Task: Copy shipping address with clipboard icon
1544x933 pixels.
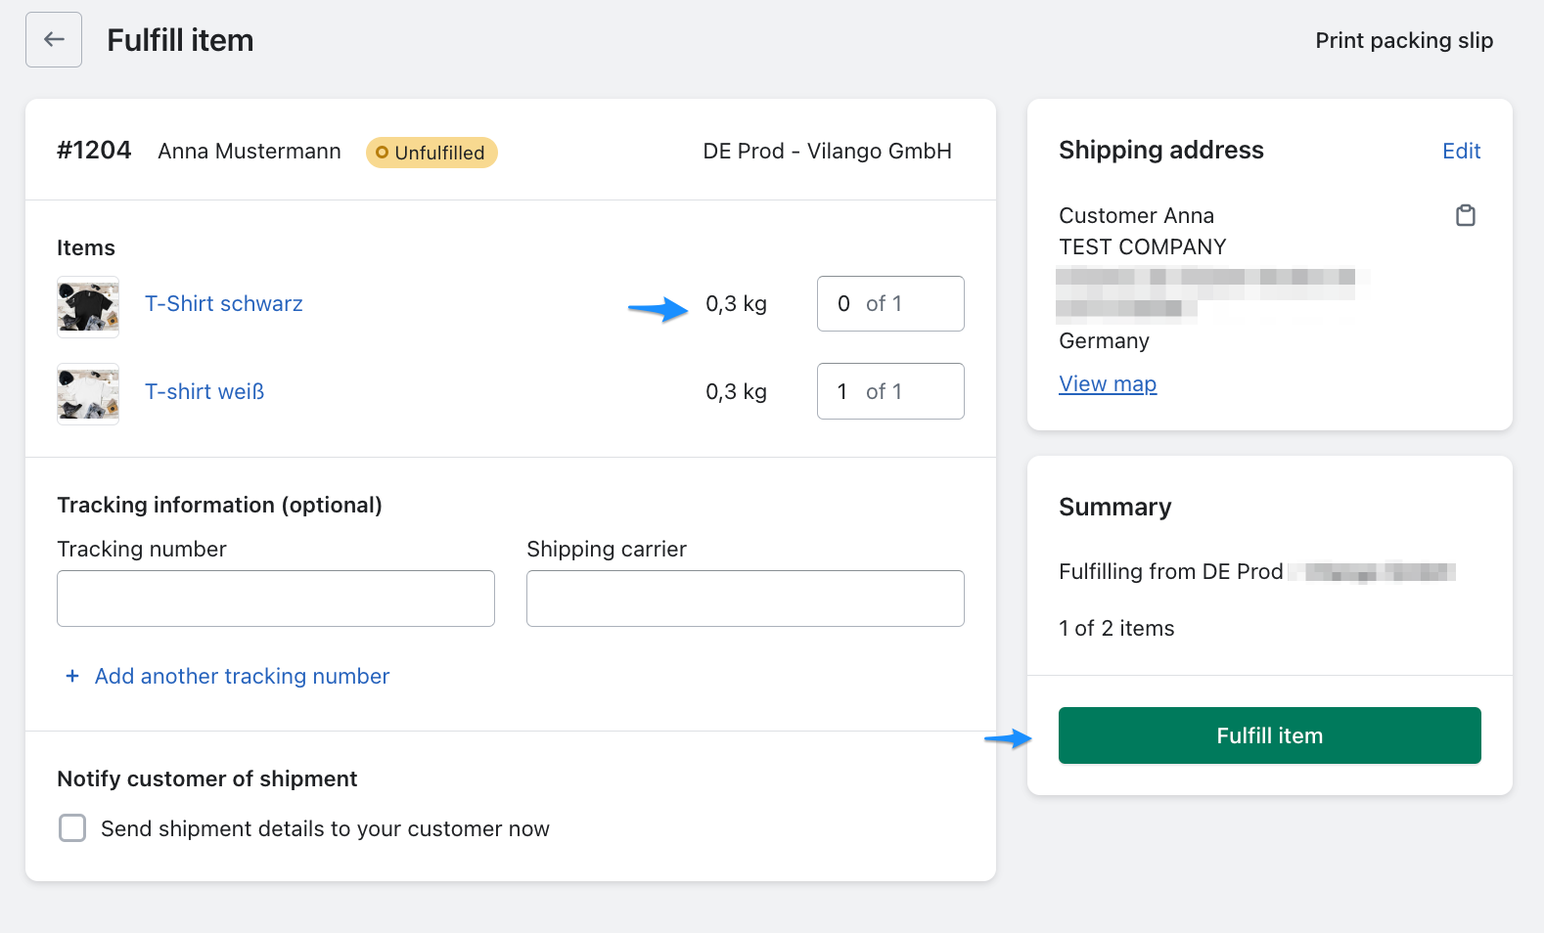Action: point(1465,215)
